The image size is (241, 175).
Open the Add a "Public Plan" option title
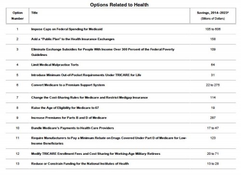coord(73,39)
